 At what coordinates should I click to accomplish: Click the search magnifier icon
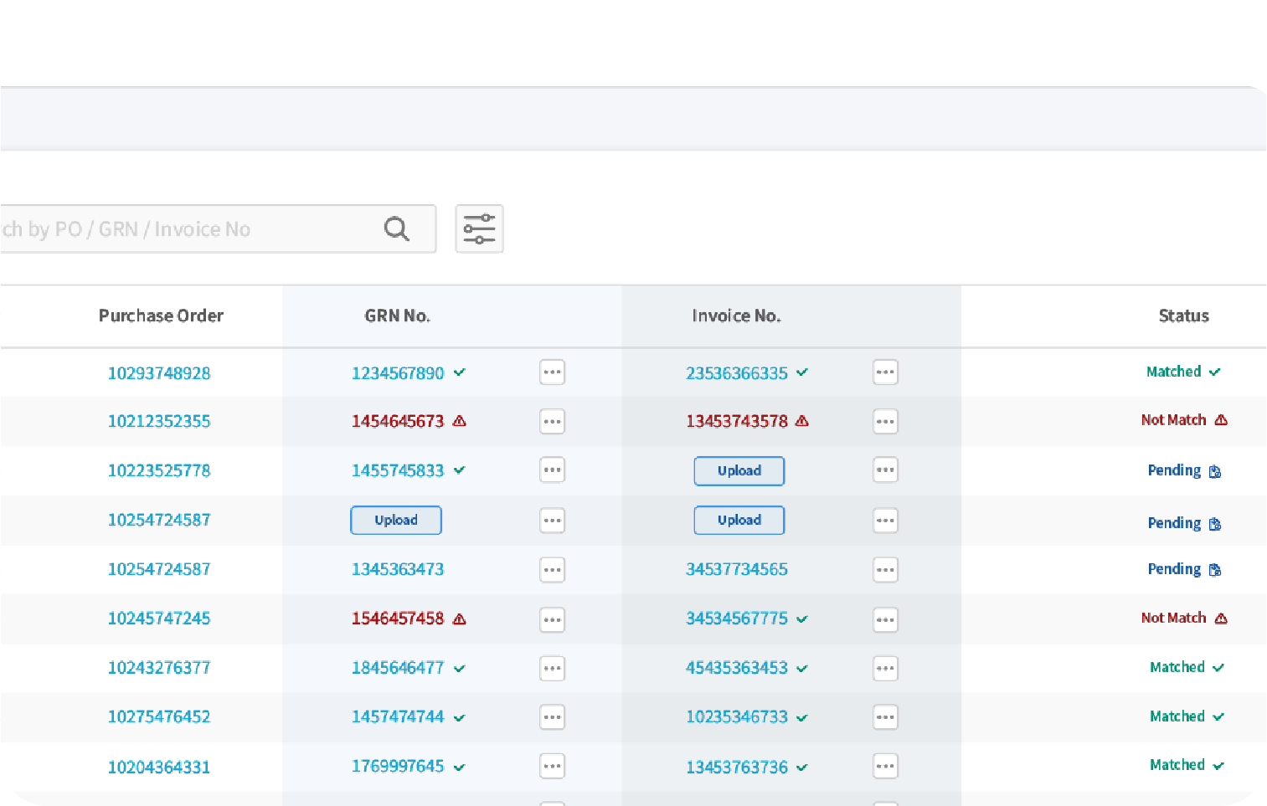pyautogui.click(x=397, y=228)
